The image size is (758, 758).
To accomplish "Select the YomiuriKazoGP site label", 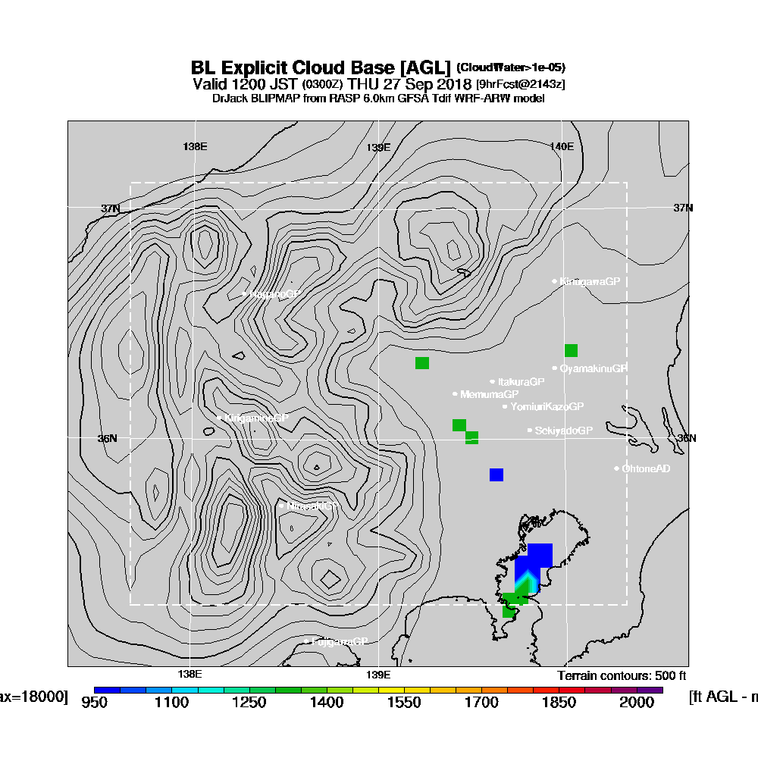I will pos(547,406).
